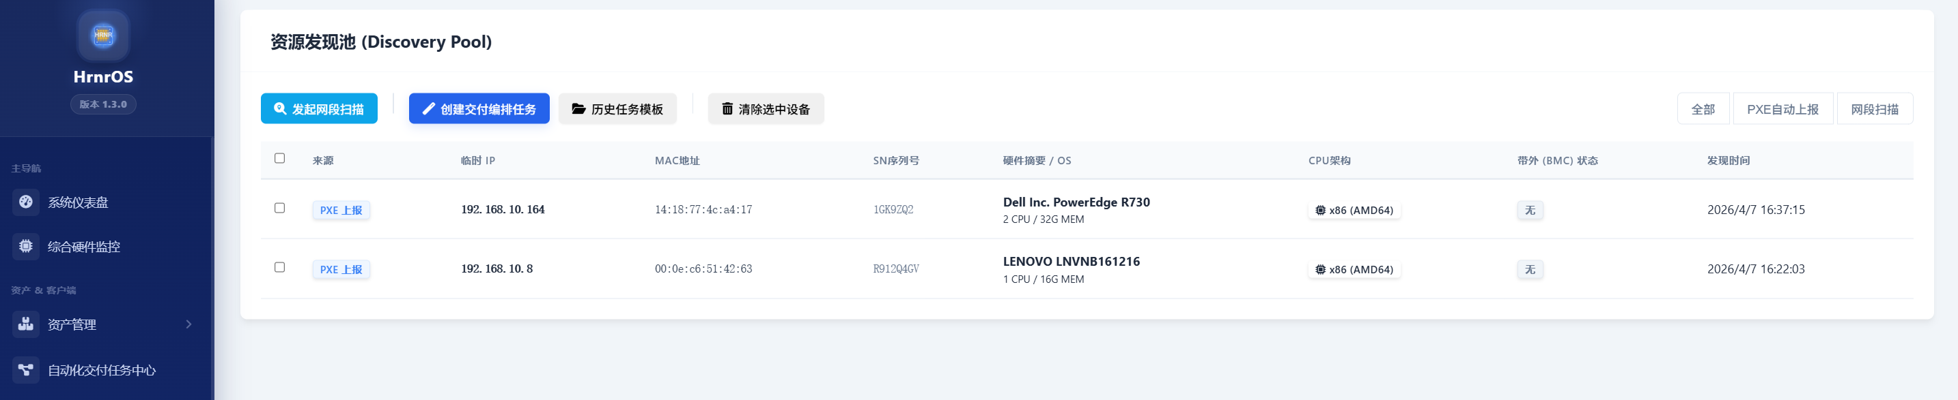Image resolution: width=1958 pixels, height=400 pixels.
Task: Open 综合硬件监控 via its chip icon
Action: click(x=25, y=246)
